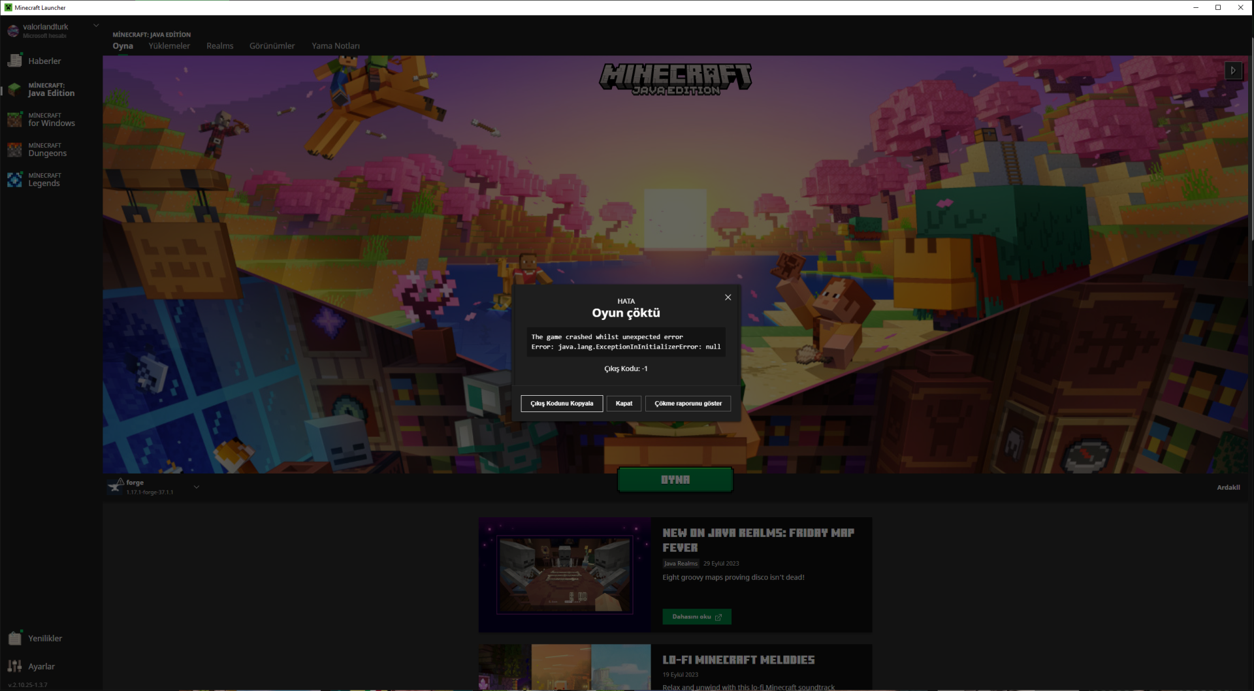Click the Java Realms category tag
Screen dimensions: 1254x691
point(681,564)
